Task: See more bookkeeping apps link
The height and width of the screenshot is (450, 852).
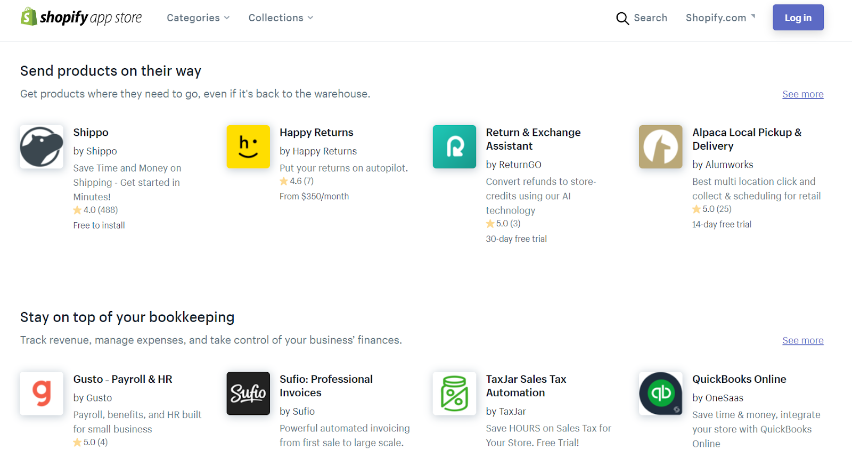Action: tap(802, 340)
